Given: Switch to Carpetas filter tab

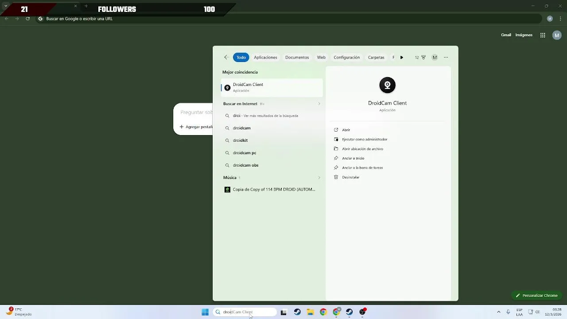Looking at the screenshot, I should tap(376, 57).
